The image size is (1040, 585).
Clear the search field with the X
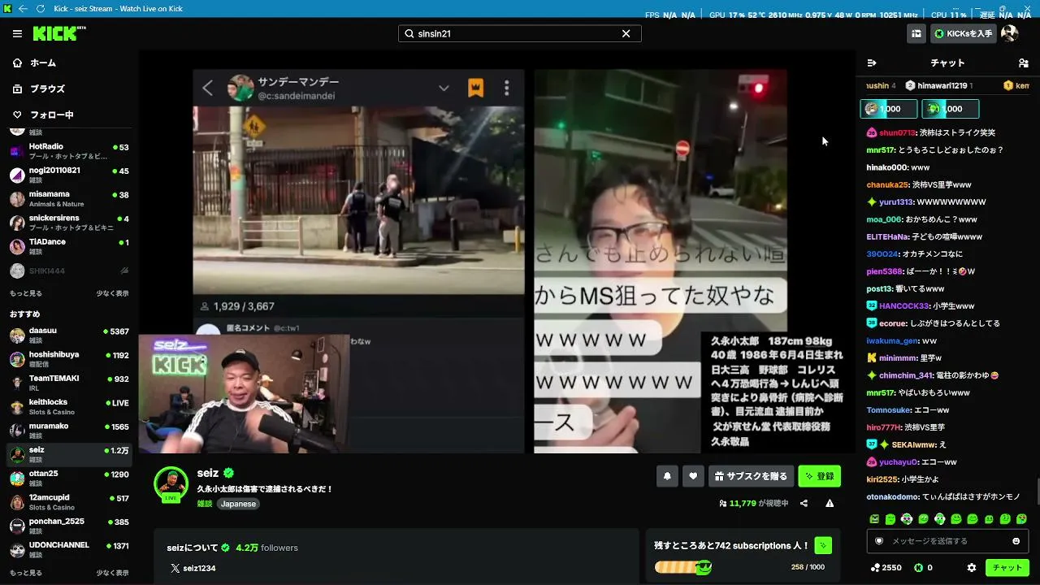coord(626,33)
